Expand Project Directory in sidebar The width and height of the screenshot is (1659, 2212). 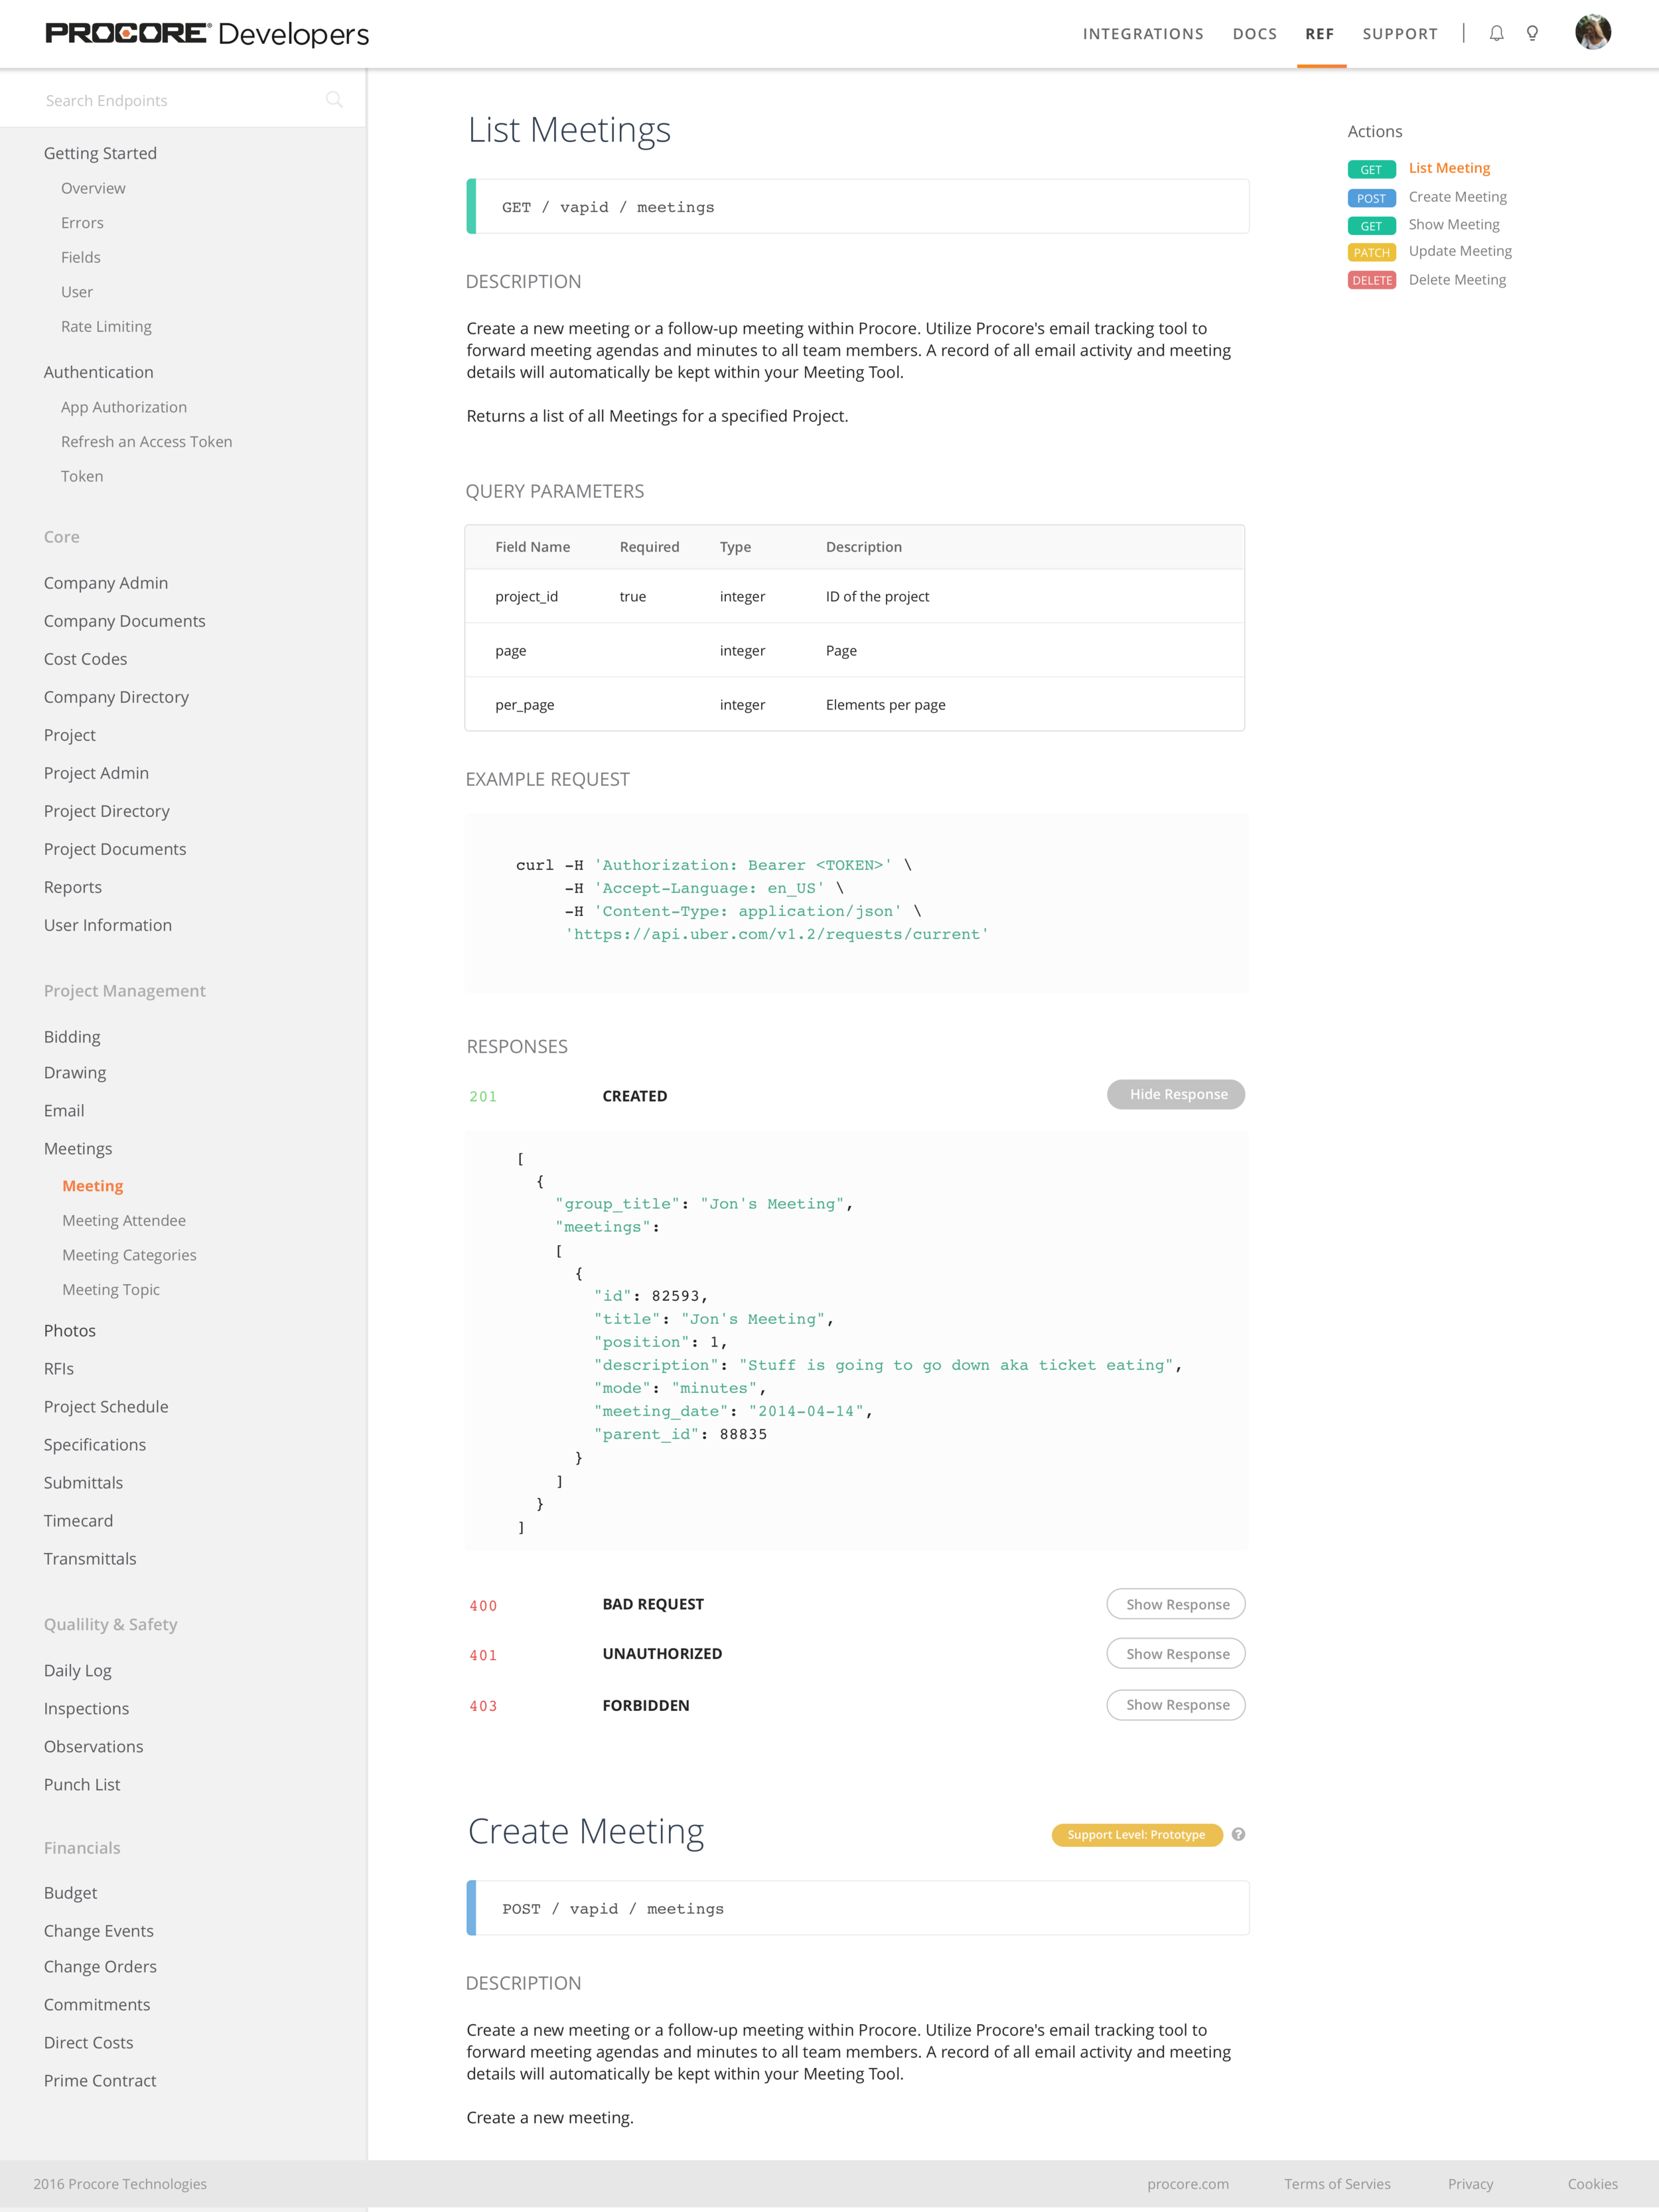coord(106,811)
